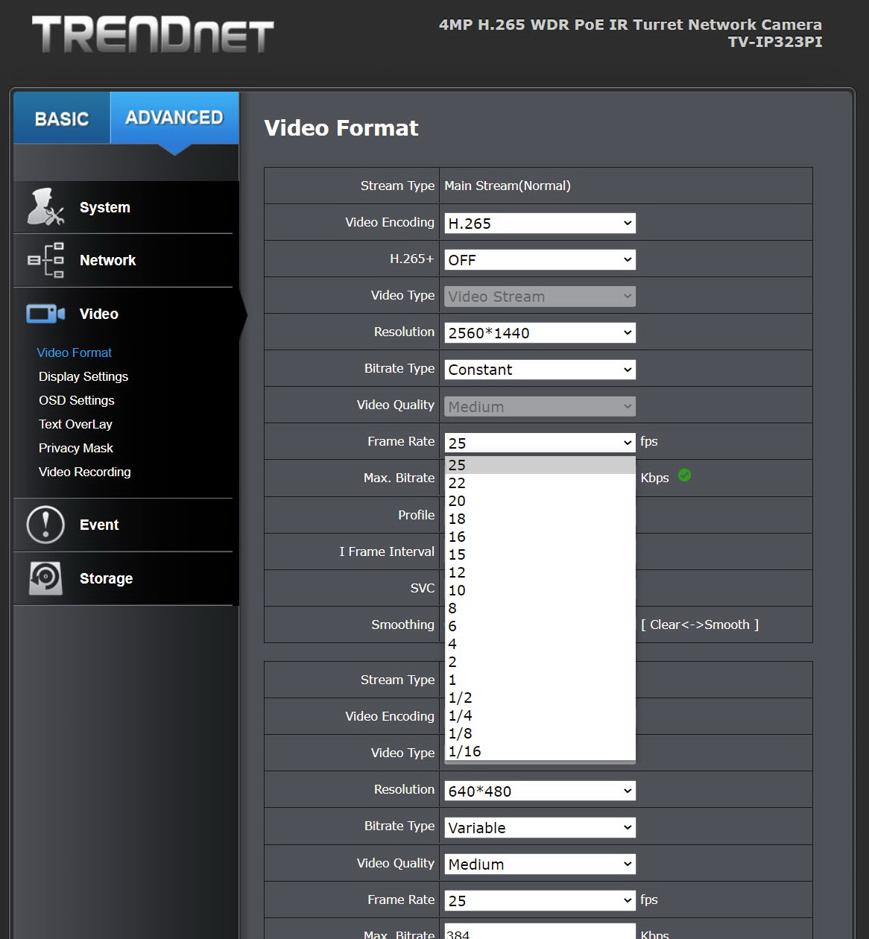869x939 pixels.
Task: Open Display Settings in the sidebar
Action: click(x=83, y=376)
